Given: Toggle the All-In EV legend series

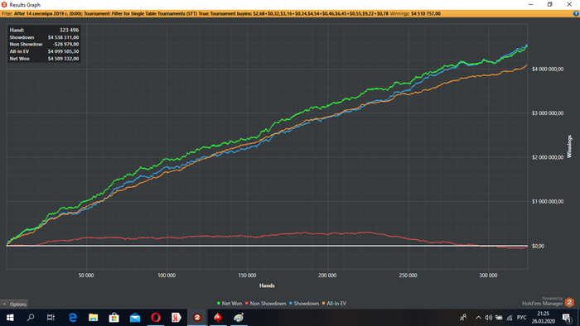Looking at the screenshot, I should pos(334,304).
